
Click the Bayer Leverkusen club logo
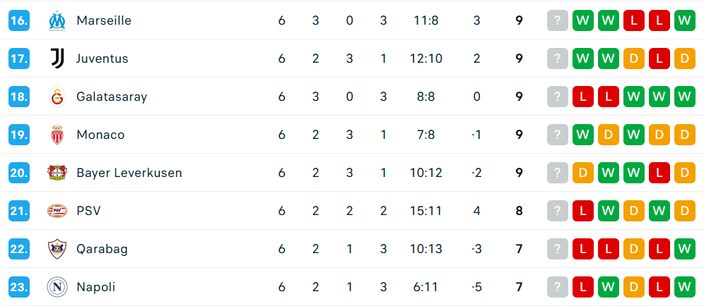pyautogui.click(x=57, y=173)
